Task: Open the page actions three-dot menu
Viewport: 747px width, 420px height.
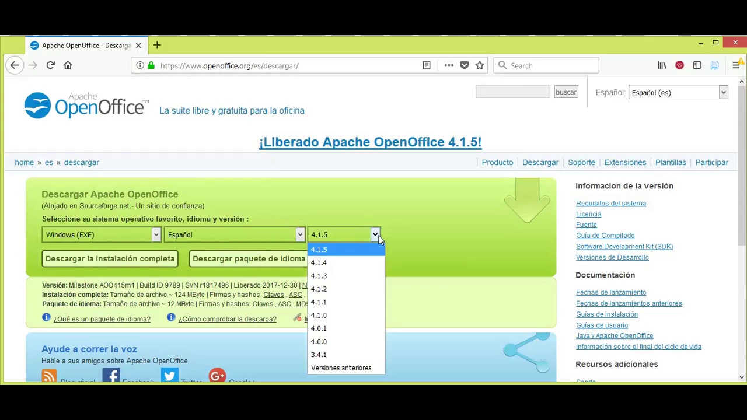Action: click(x=449, y=65)
